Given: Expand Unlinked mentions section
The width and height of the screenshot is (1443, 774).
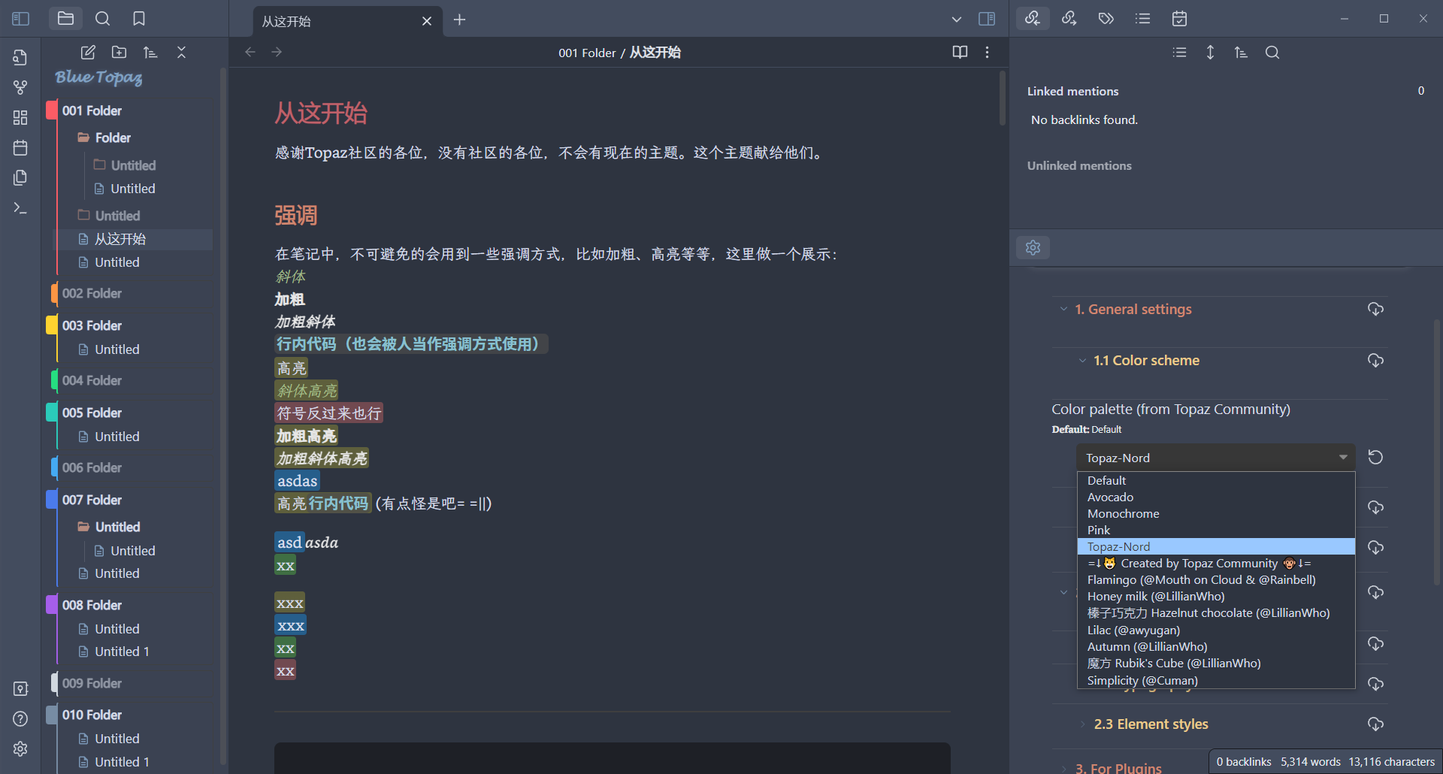Looking at the screenshot, I should [1079, 165].
